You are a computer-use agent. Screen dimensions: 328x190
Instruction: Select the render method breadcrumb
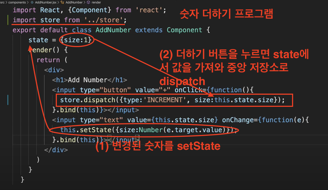96,2
